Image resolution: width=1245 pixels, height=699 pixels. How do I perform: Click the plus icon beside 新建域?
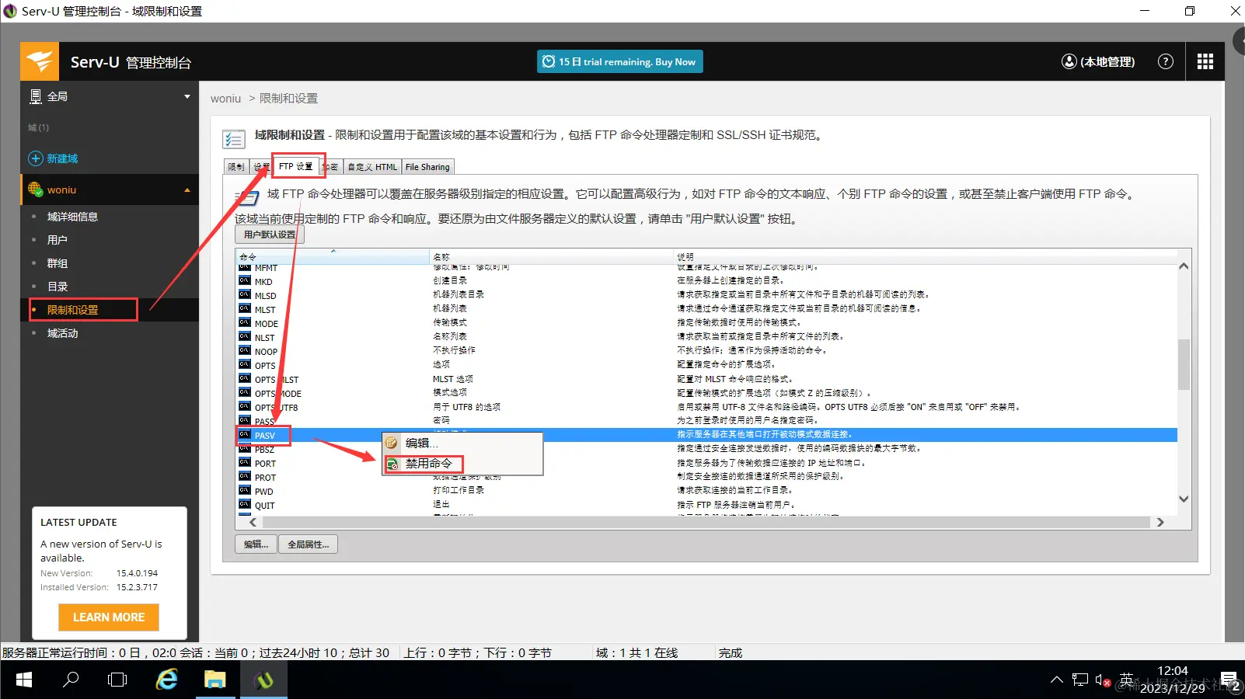(36, 158)
